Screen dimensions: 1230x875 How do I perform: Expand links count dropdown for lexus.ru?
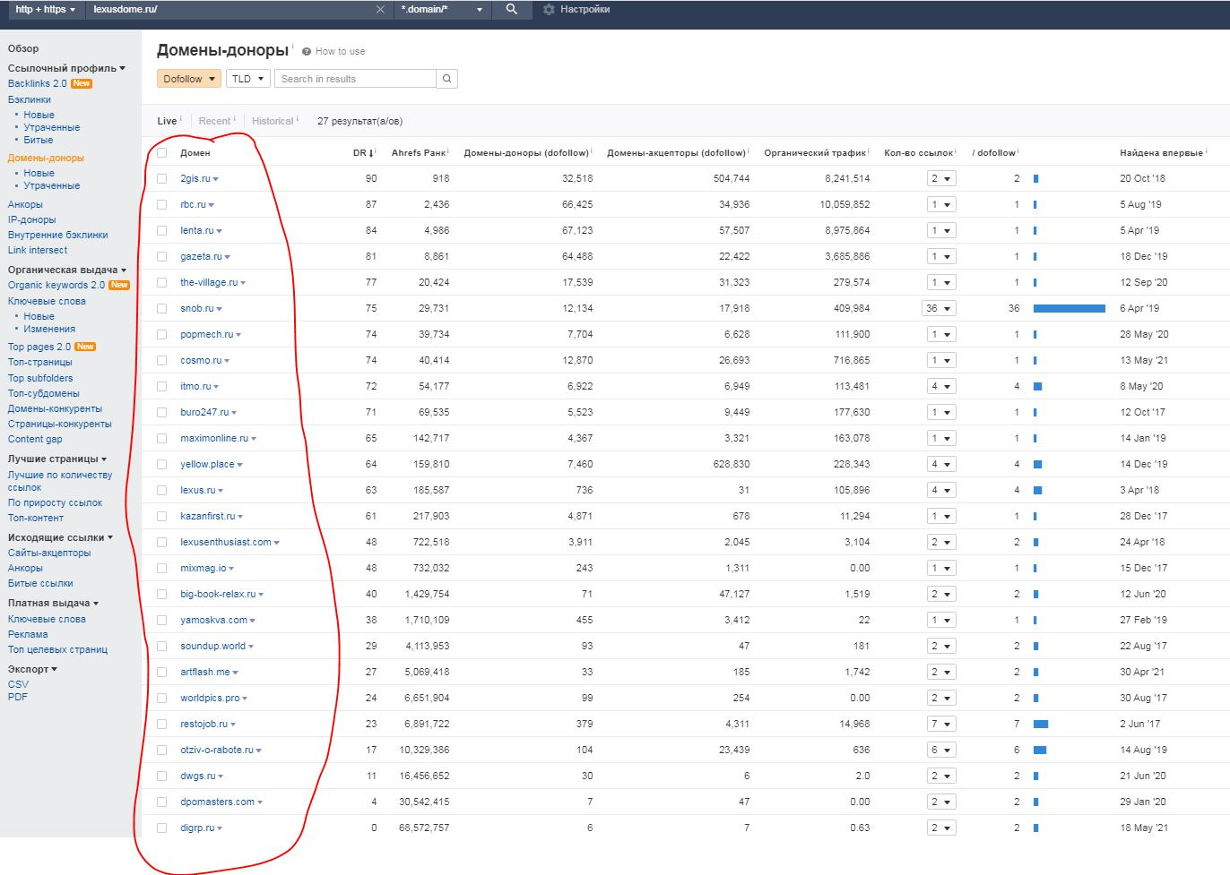point(940,490)
